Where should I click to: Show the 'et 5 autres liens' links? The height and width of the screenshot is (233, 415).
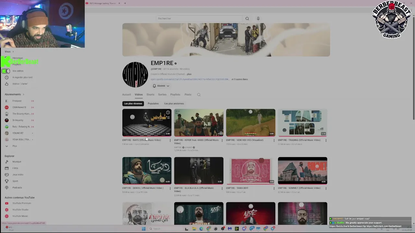pyautogui.click(x=240, y=79)
